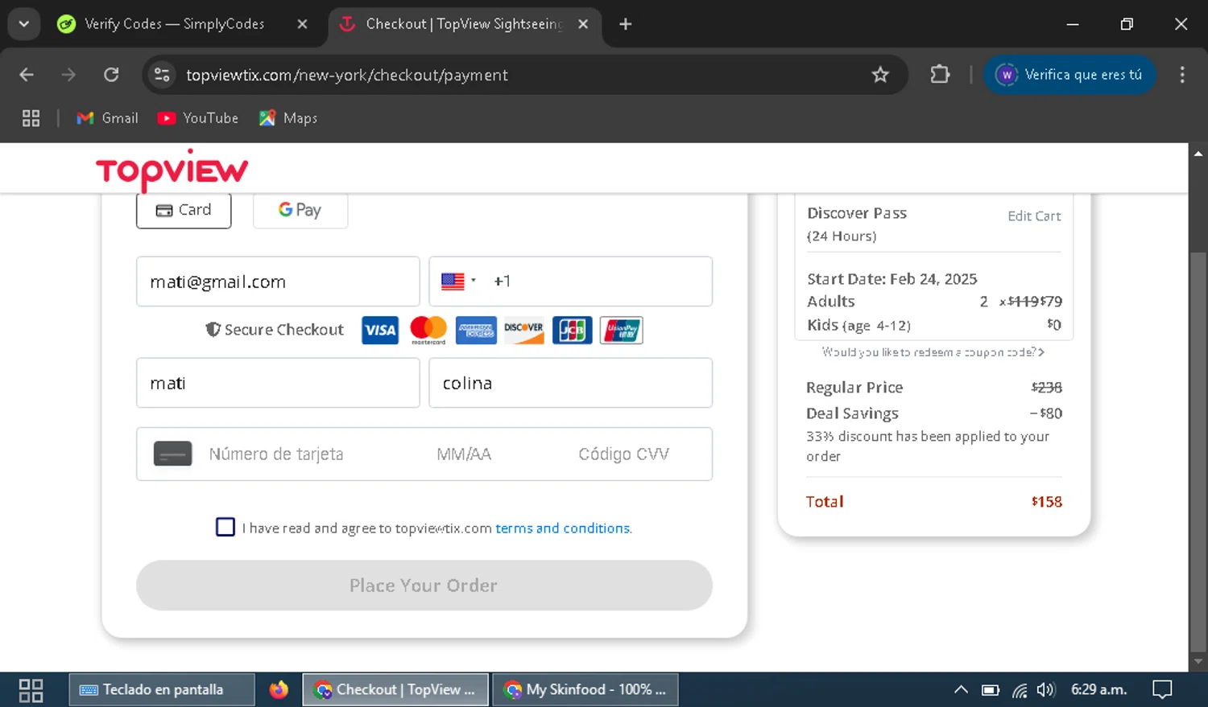Click the Discover card icon
The height and width of the screenshot is (707, 1208).
tap(524, 330)
